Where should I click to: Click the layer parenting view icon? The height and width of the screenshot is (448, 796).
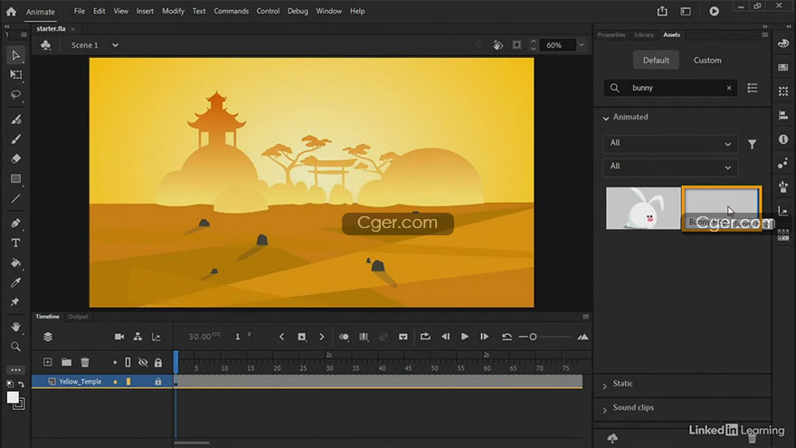coord(137,337)
